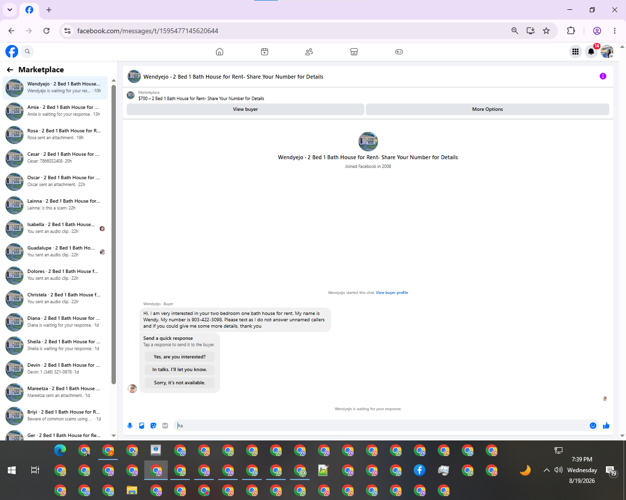This screenshot has height=500, width=626.
Task: Send quick response 'Yes, are you interested?'
Action: coord(179,357)
